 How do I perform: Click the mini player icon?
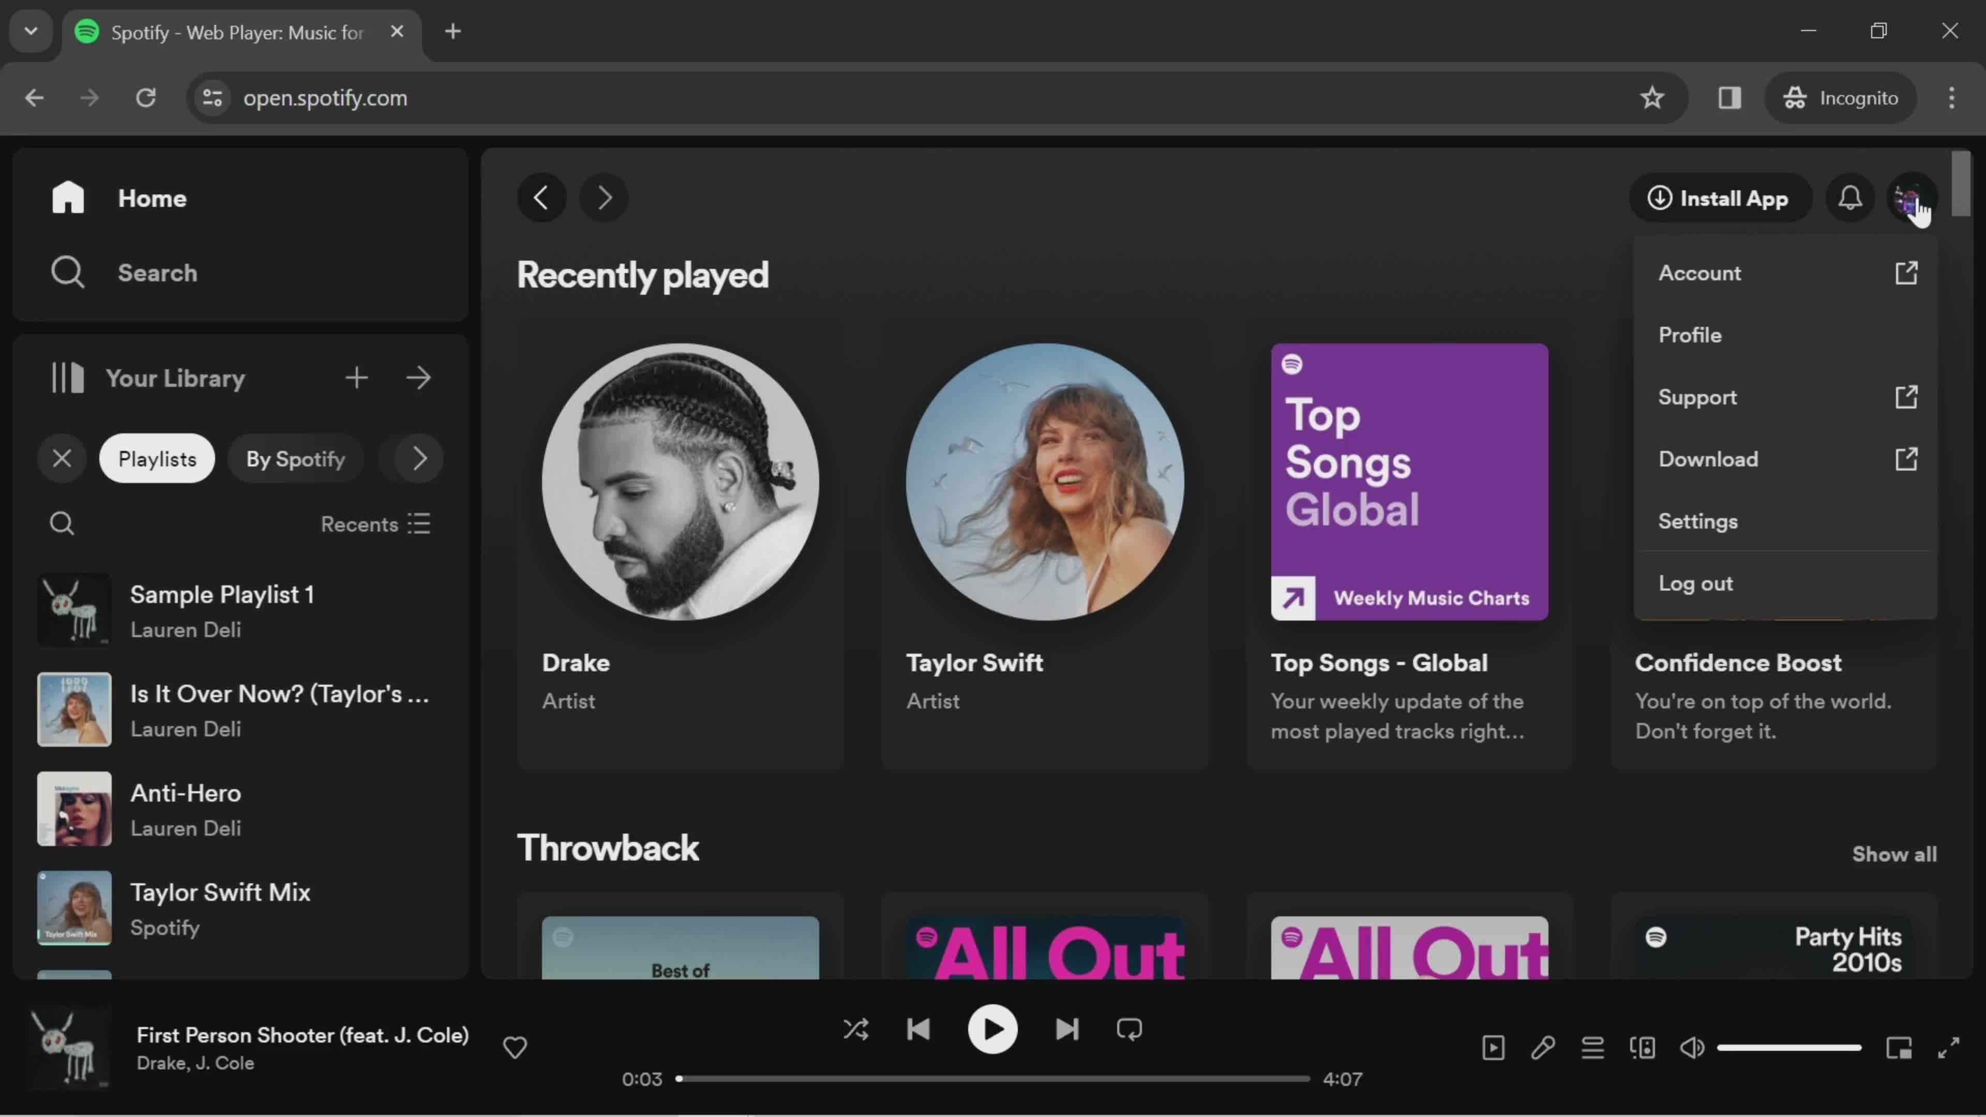click(1899, 1048)
